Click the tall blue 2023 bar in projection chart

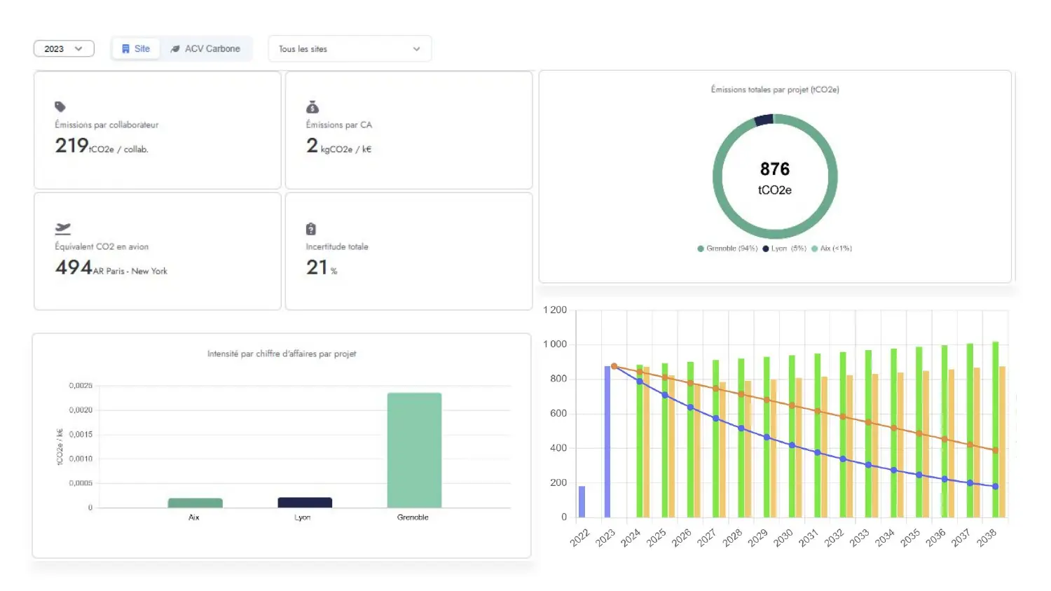click(x=607, y=441)
